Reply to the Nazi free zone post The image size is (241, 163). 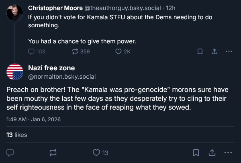(x=11, y=153)
